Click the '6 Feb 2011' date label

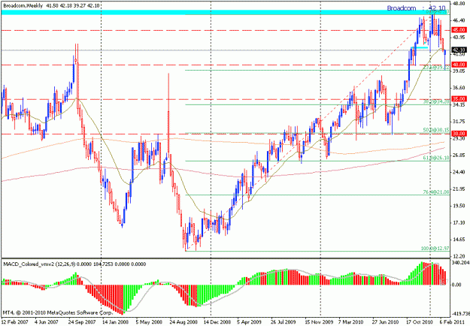[x=452, y=321]
